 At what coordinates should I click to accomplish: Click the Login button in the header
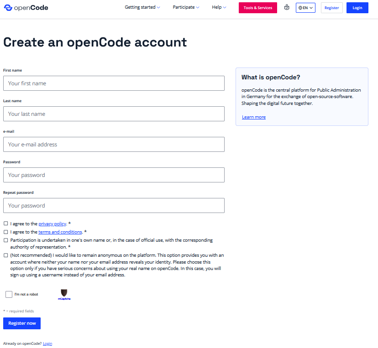[x=357, y=7]
